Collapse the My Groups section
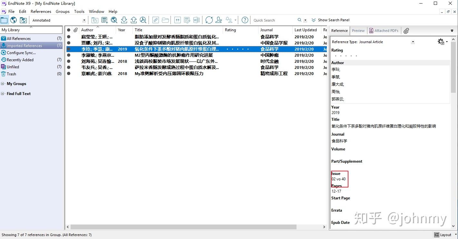The image size is (458, 239). coord(3,83)
